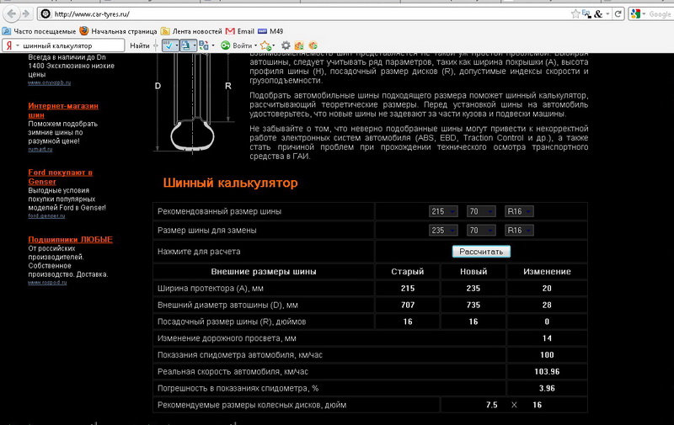Open the Лента новостей feed bookmark
Screen dimensions: 674x425
[191, 31]
